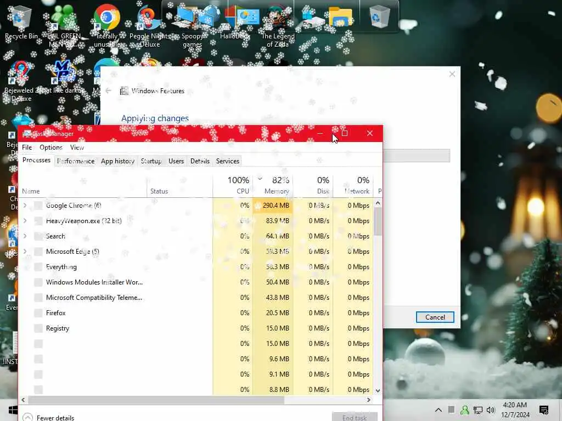
Task: Switch to the Performance tab
Action: [x=76, y=161]
